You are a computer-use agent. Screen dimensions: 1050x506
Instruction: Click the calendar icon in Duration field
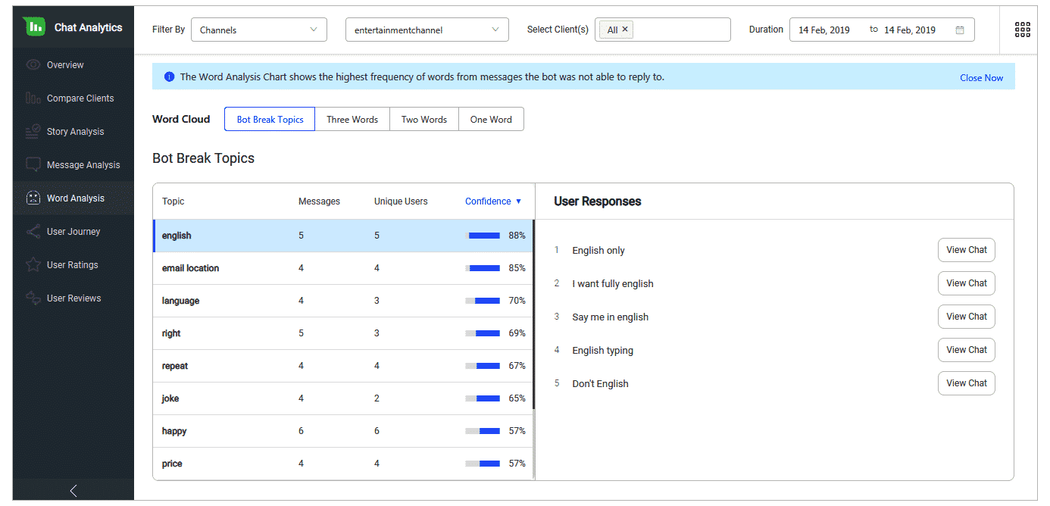[x=960, y=30]
